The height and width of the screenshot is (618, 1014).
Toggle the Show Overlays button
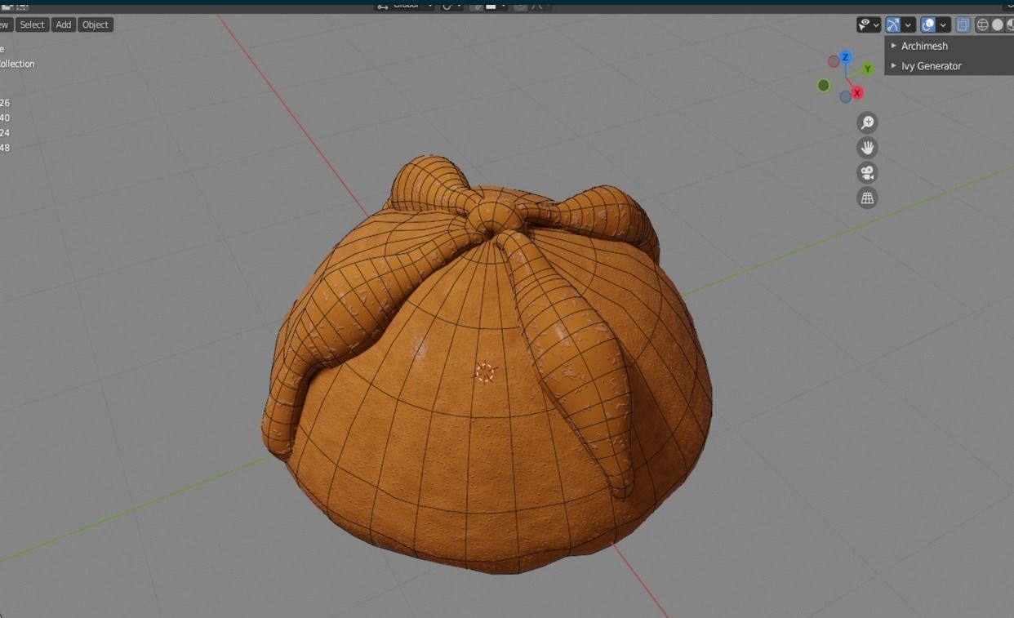click(927, 25)
